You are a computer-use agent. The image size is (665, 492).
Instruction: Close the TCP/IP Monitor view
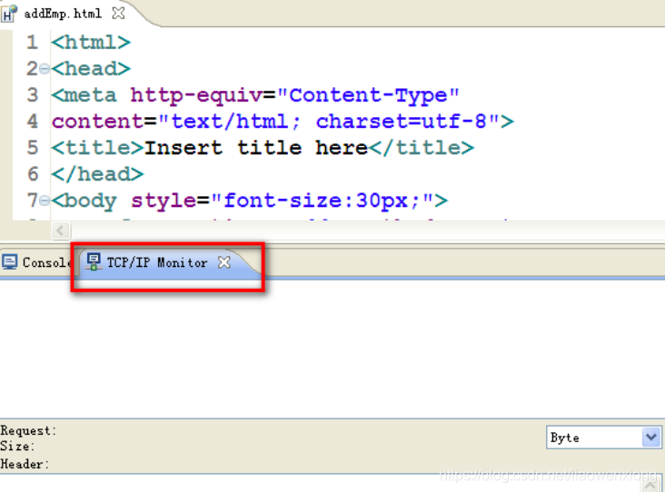point(223,262)
